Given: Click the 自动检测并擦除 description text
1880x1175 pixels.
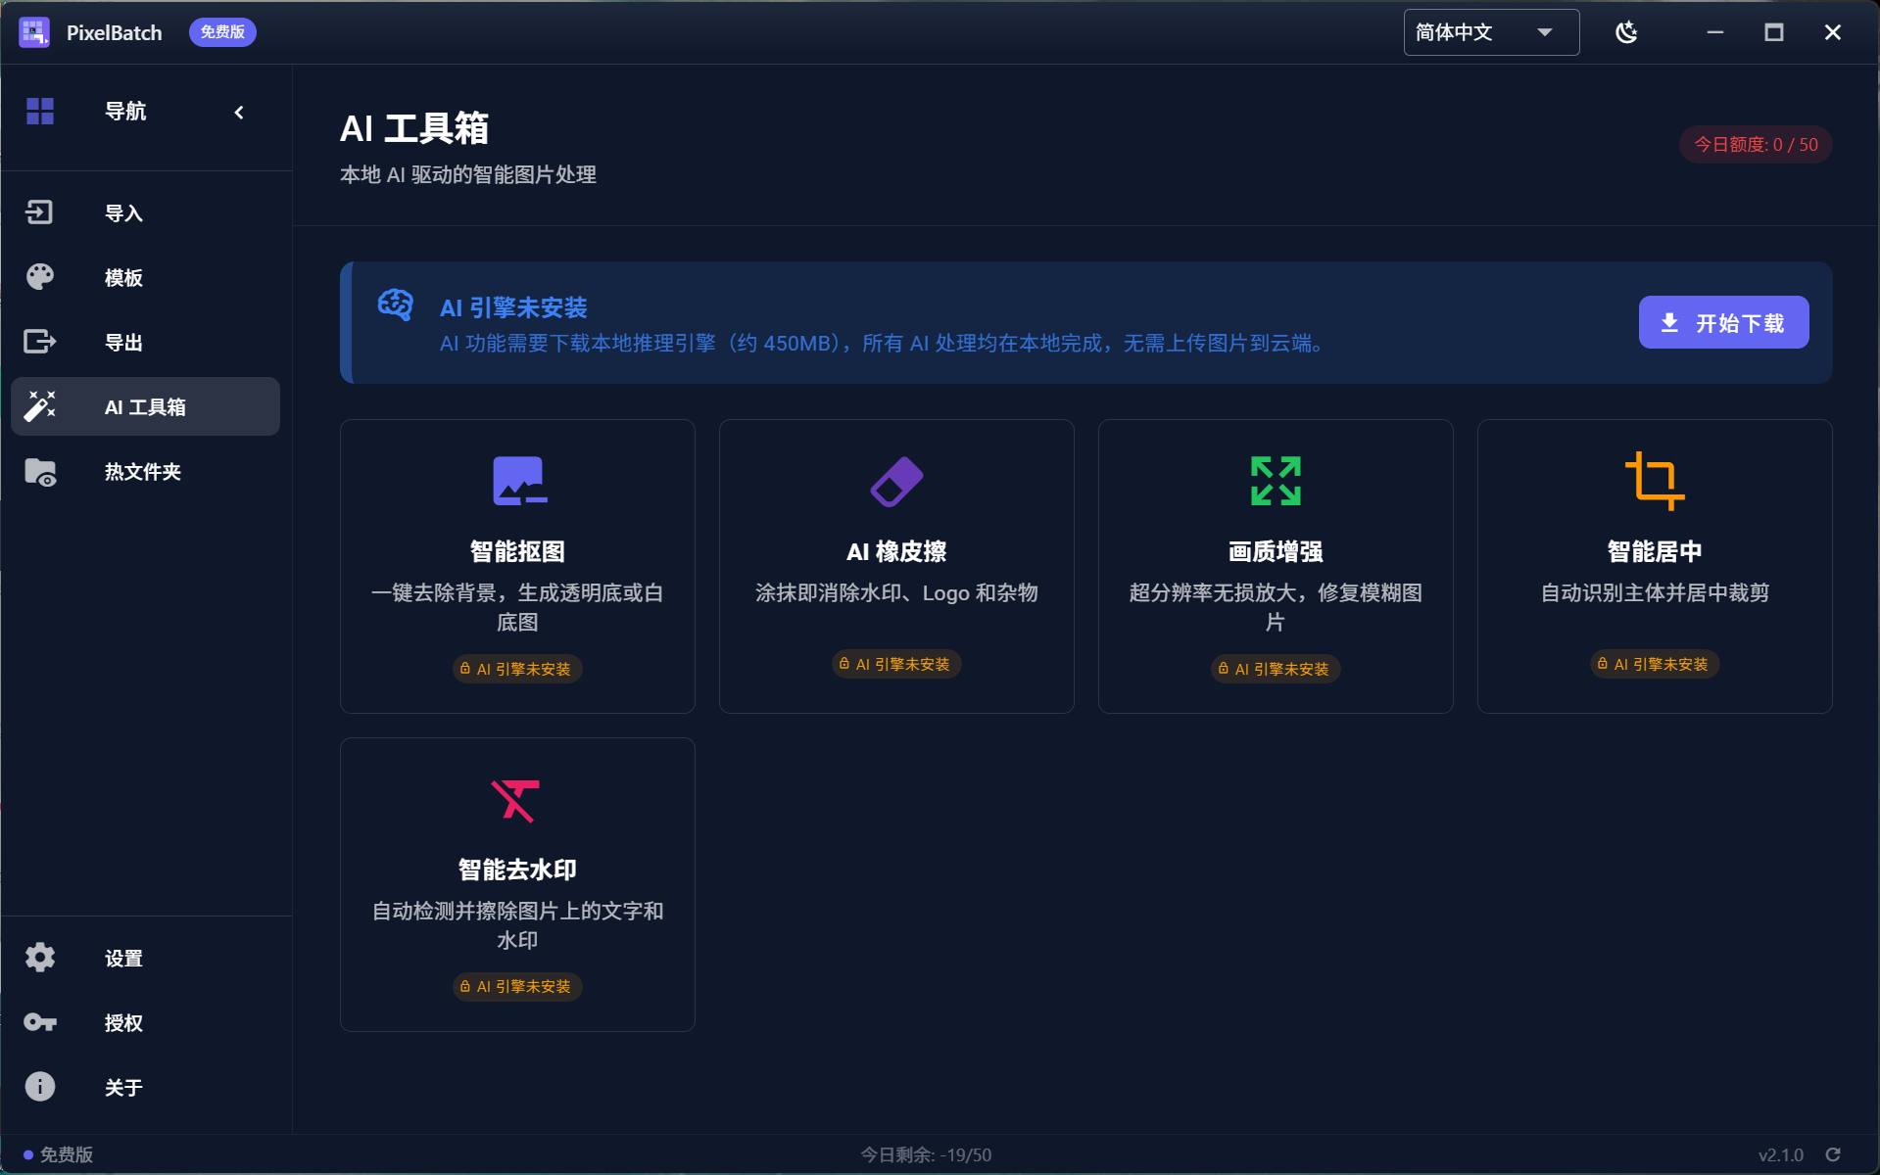Looking at the screenshot, I should 517,925.
